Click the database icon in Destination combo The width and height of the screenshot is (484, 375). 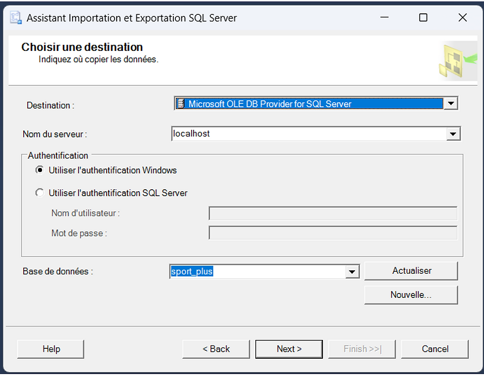181,104
